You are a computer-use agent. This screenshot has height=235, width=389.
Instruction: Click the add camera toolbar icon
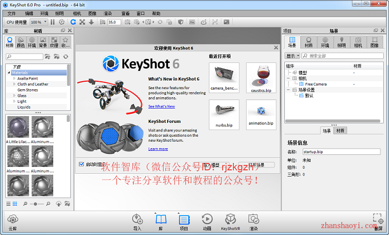point(127,22)
